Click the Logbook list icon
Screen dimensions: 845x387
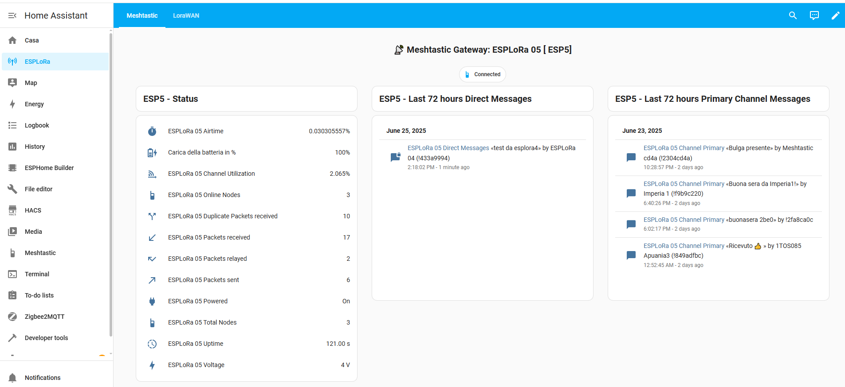click(x=12, y=125)
